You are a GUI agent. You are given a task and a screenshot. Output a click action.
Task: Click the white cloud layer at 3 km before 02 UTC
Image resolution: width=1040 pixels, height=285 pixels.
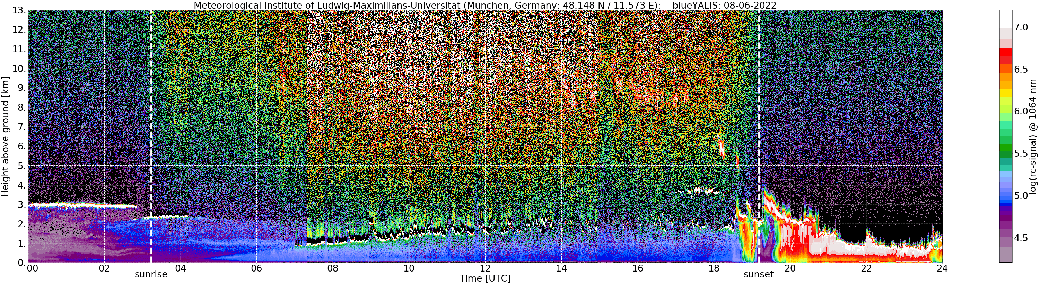[x=82, y=205]
